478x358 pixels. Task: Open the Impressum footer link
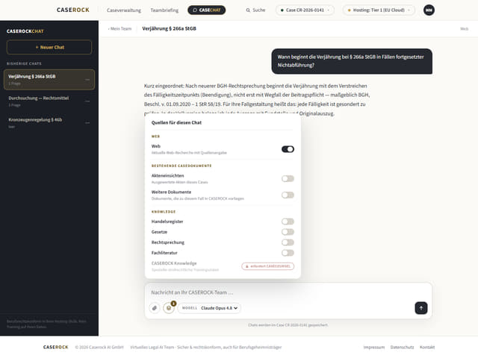[x=374, y=348]
